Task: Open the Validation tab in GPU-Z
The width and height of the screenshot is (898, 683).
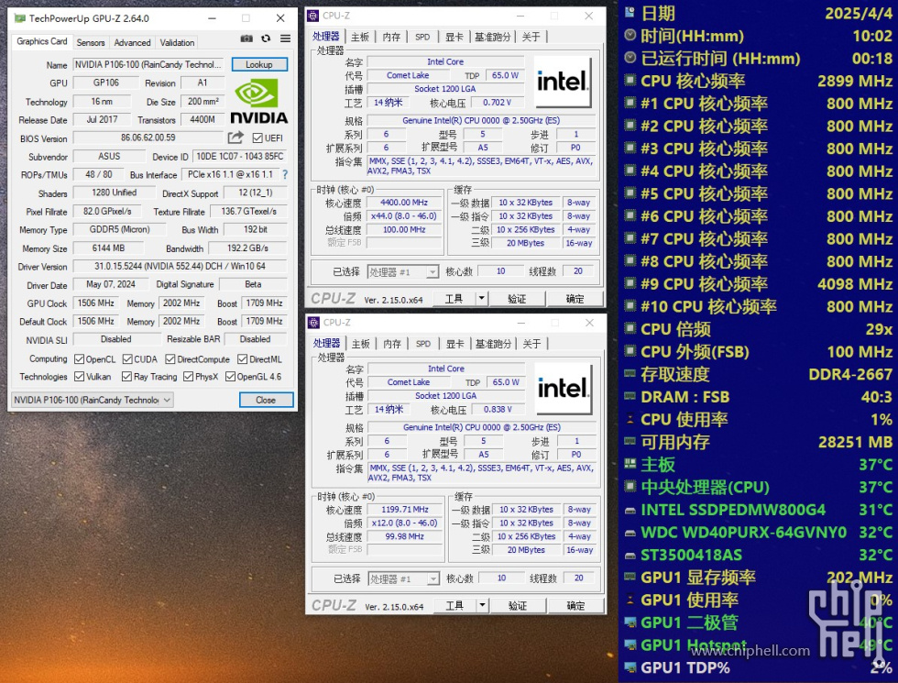Action: pos(177,42)
